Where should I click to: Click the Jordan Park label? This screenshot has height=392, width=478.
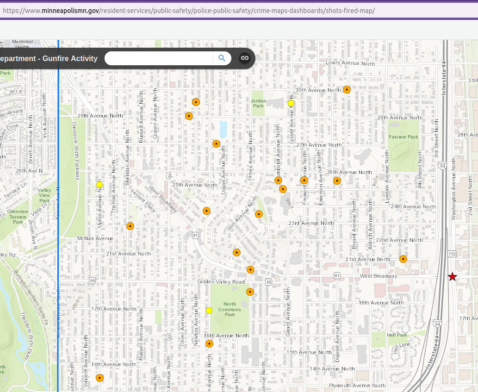(x=258, y=103)
